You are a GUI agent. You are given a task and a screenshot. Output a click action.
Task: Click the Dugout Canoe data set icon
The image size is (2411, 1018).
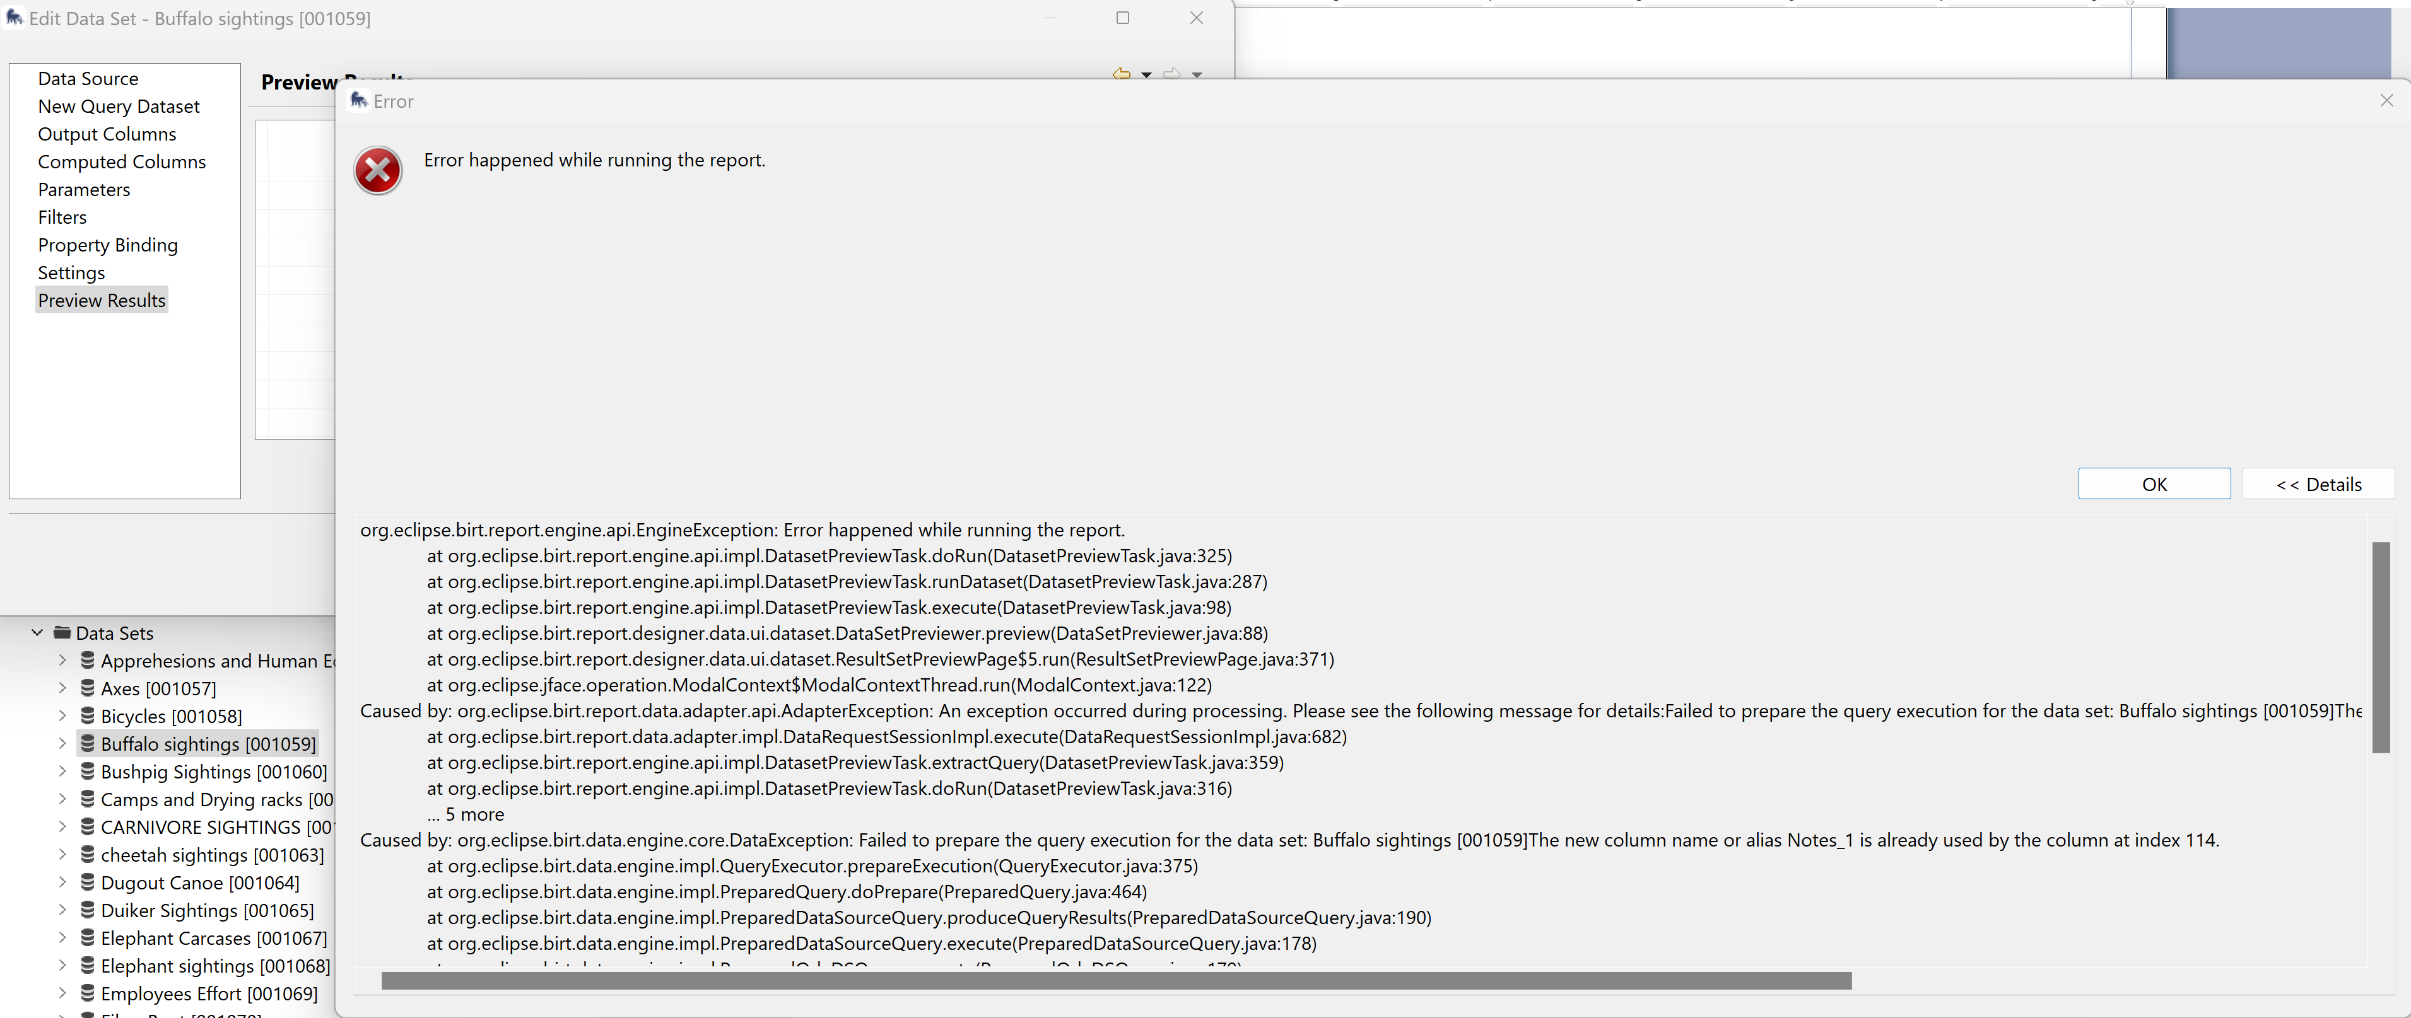click(87, 882)
